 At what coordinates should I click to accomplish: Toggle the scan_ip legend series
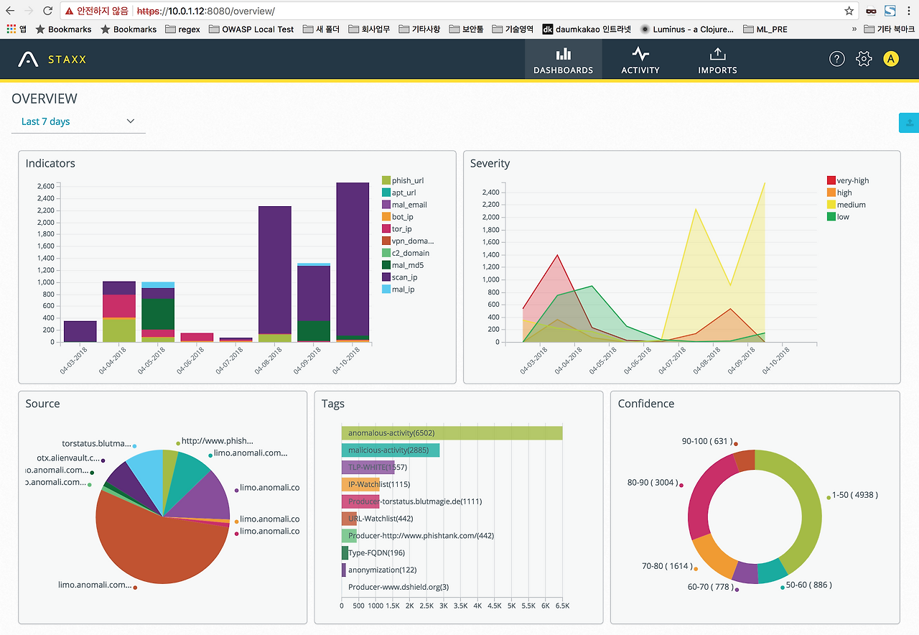coord(404,277)
